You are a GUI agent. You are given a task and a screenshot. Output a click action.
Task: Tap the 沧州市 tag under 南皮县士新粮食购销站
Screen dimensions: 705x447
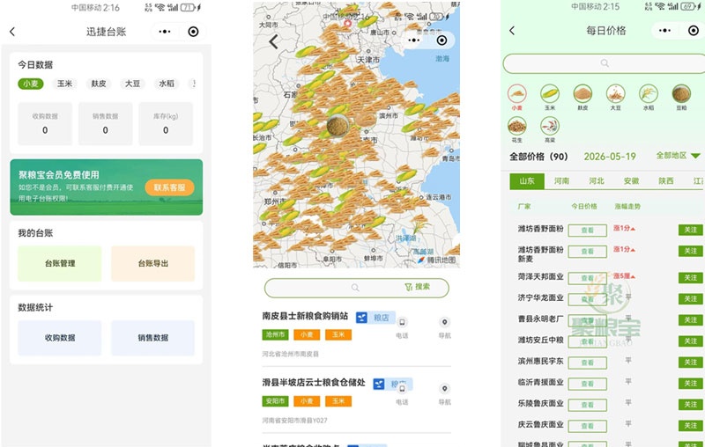tap(275, 334)
